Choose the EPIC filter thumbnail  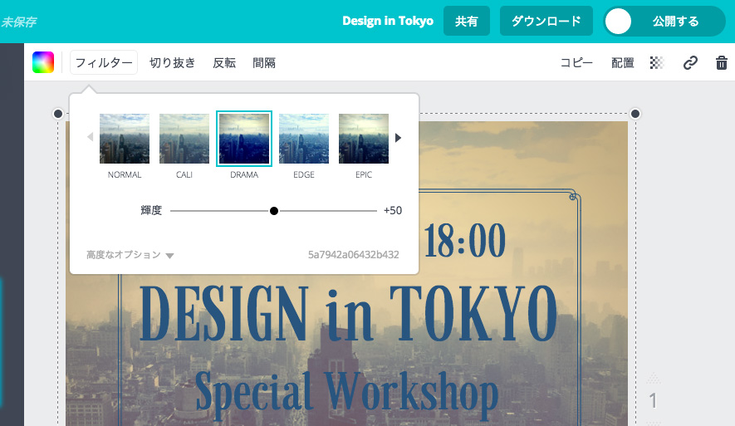coord(364,139)
